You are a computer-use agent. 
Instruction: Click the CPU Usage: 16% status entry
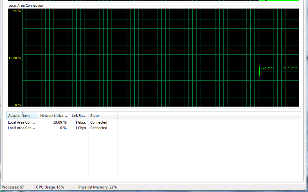tap(50, 187)
